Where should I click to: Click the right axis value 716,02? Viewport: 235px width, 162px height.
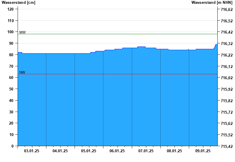coord(227,78)
